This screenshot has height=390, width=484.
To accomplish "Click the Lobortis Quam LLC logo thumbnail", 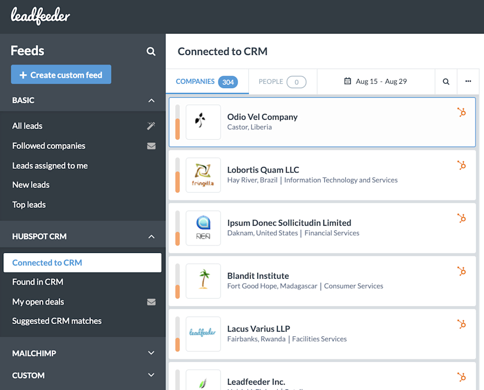I will [203, 175].
